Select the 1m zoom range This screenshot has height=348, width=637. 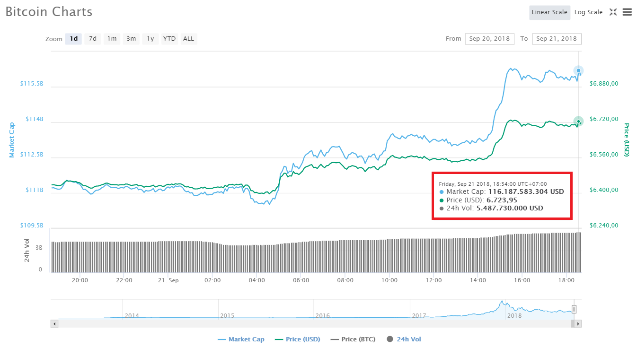[x=112, y=39]
